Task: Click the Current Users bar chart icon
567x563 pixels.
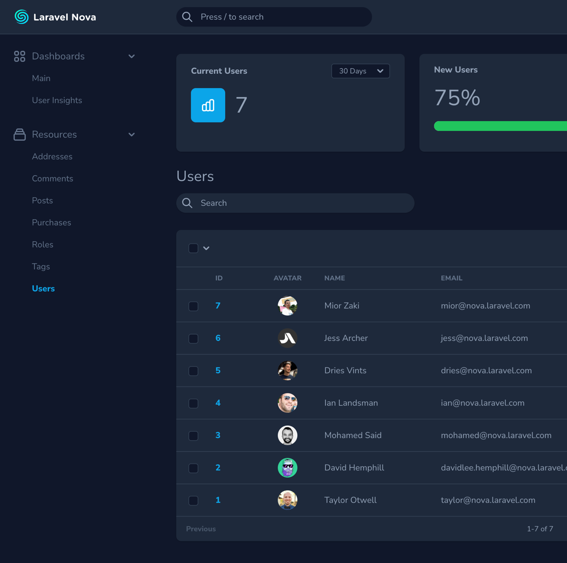Action: [x=208, y=105]
